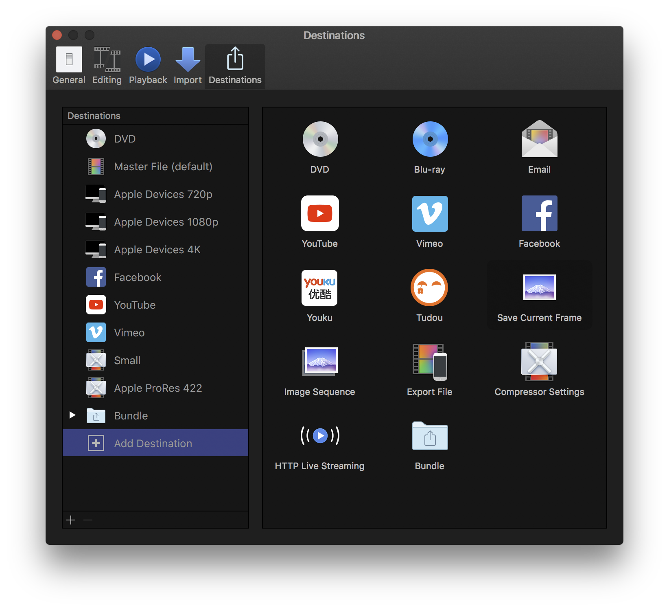Click the Tudou icon
The width and height of the screenshot is (669, 610).
tap(429, 287)
